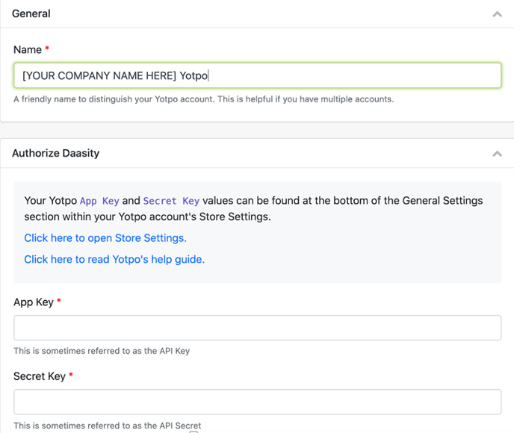Click the App Key field label

34,302
